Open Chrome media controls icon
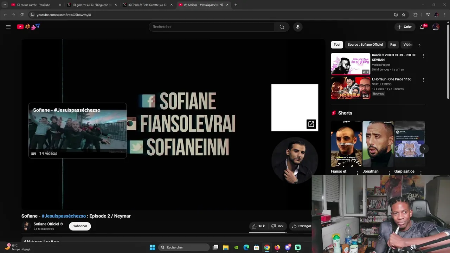This screenshot has width=450, height=253. point(428,15)
